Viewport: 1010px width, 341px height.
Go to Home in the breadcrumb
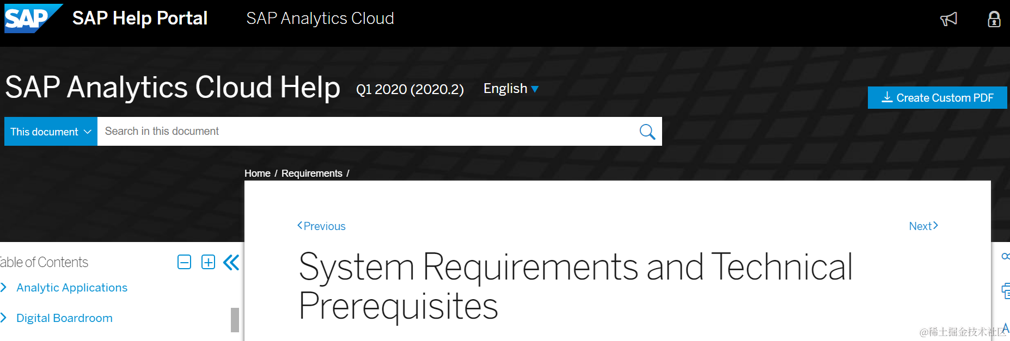pyautogui.click(x=258, y=173)
